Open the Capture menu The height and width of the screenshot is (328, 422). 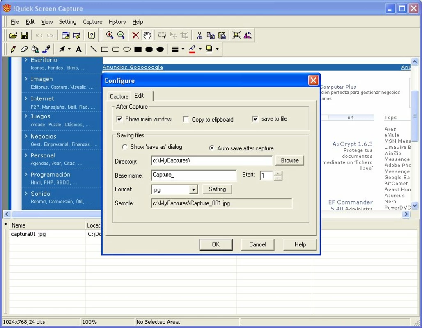coord(92,22)
